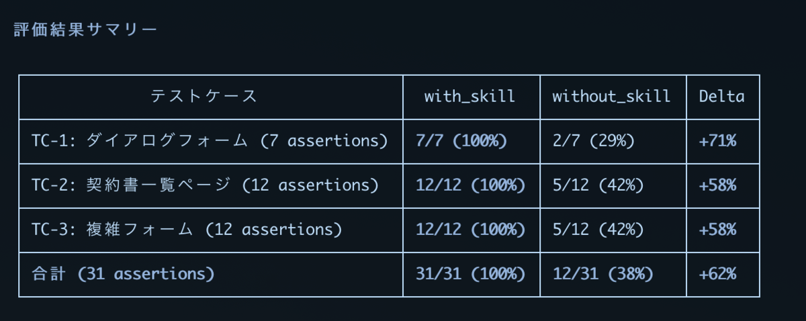The height and width of the screenshot is (321, 806).
Task: Select the テストケース column header
Action: 204,97
